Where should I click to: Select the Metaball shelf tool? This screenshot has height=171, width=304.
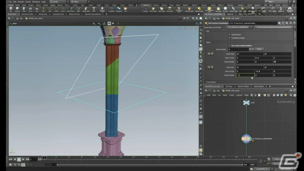point(119,9)
